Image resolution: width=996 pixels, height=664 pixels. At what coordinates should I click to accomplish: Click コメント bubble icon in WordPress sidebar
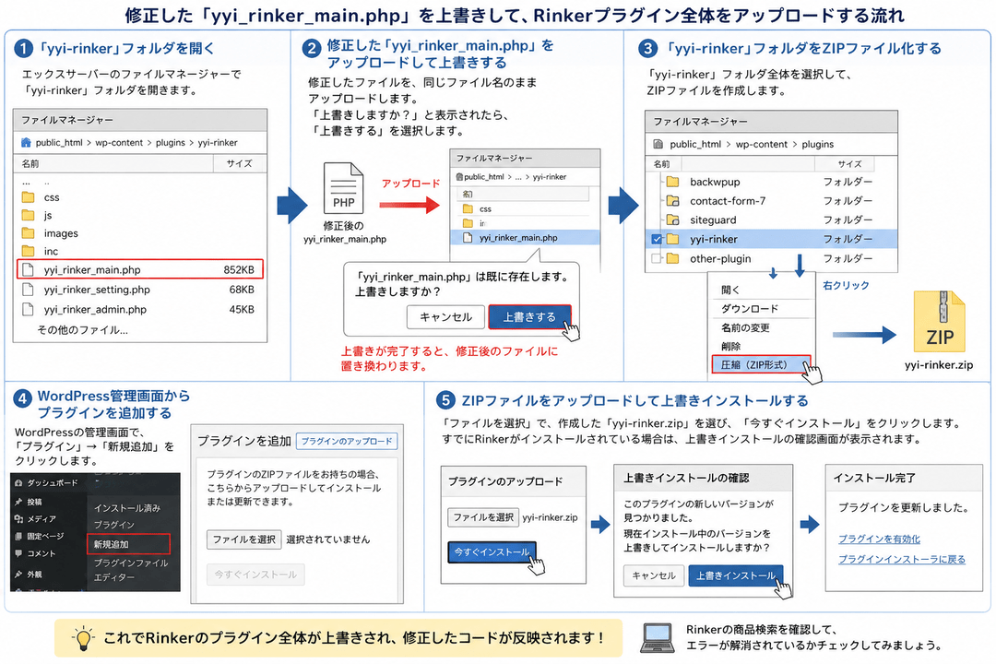pos(18,553)
